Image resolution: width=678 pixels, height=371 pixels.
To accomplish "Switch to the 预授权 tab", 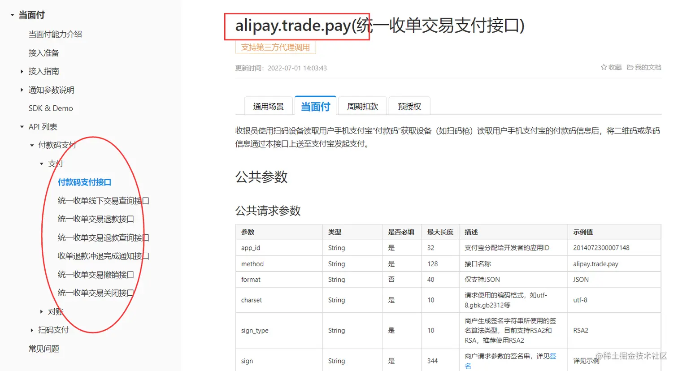I will pyautogui.click(x=409, y=106).
